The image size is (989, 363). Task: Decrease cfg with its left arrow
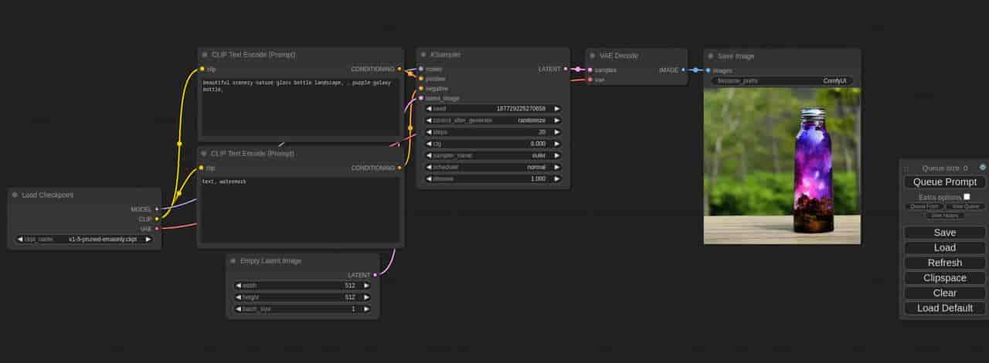tap(430, 144)
